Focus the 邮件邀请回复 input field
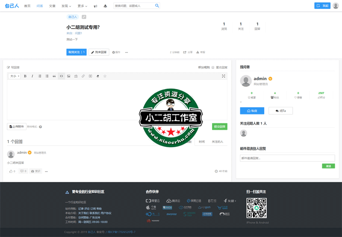Image resolution: width=342 pixels, height=237 pixels. click(x=287, y=158)
